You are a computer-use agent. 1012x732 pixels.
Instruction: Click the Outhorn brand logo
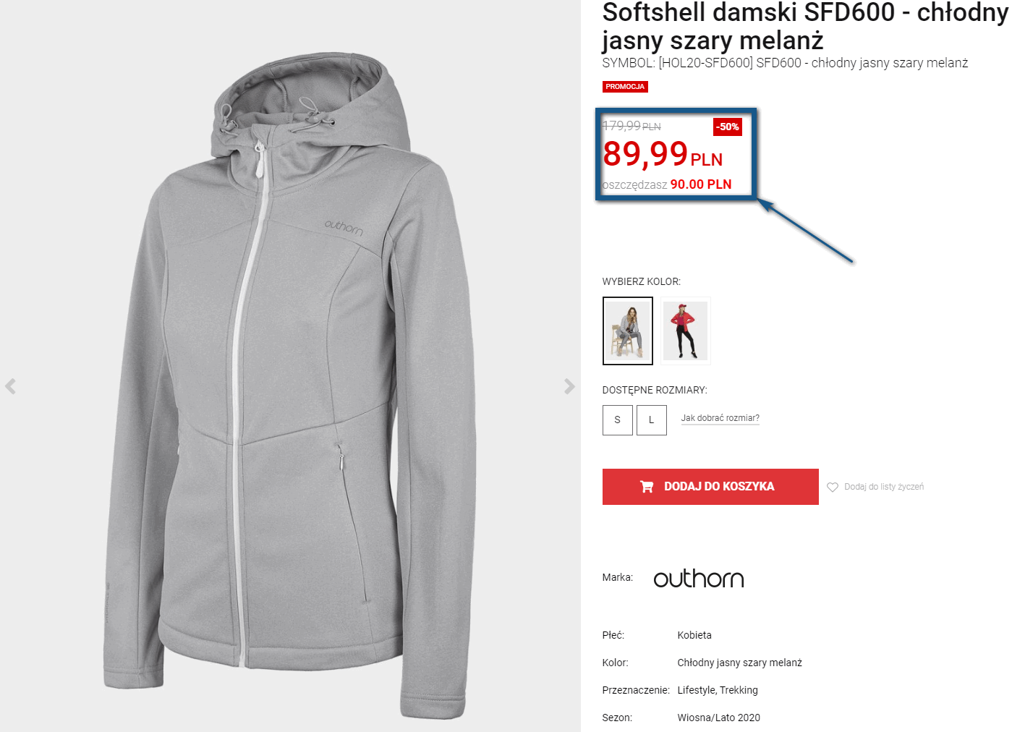[699, 578]
